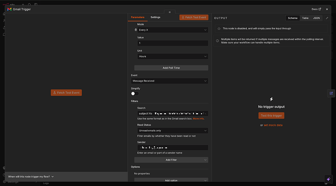Close the Gmail Trigger panel

click(327, 9)
